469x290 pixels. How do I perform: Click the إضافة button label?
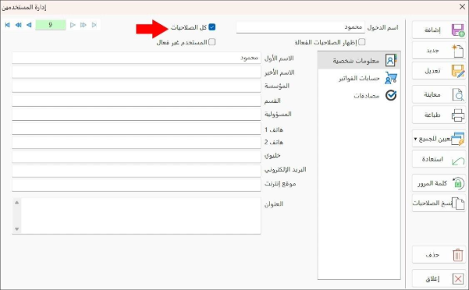click(x=432, y=30)
